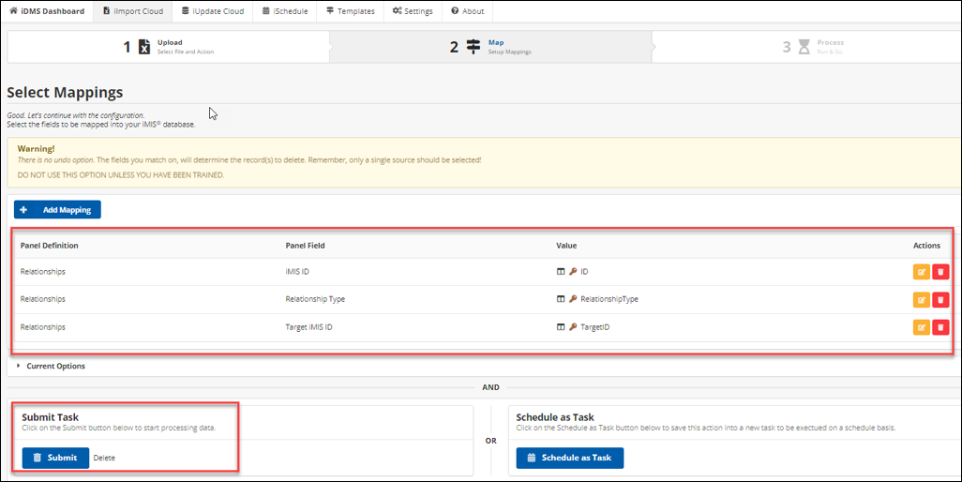Open the iImport Cloud tab
Viewport: 962px width, 482px height.
(134, 11)
